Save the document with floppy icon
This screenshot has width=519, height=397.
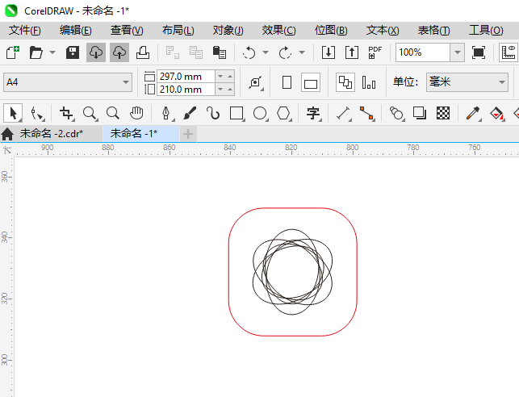tap(73, 52)
